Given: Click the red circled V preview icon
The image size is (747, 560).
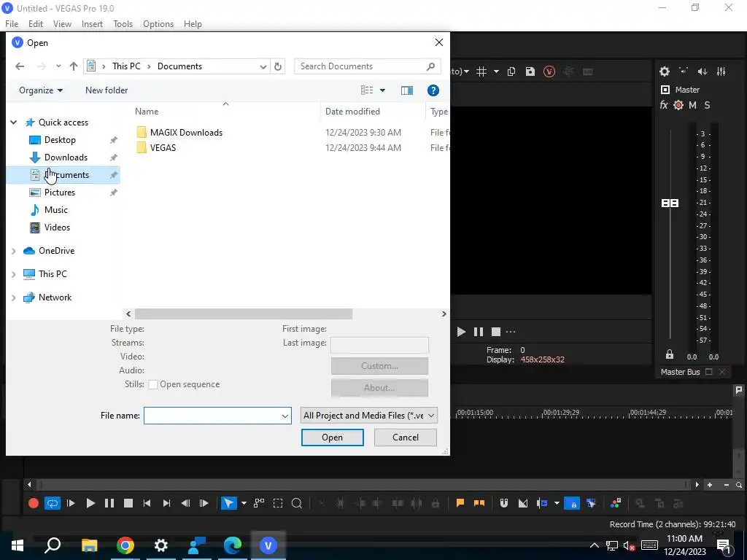Looking at the screenshot, I should click(x=549, y=71).
